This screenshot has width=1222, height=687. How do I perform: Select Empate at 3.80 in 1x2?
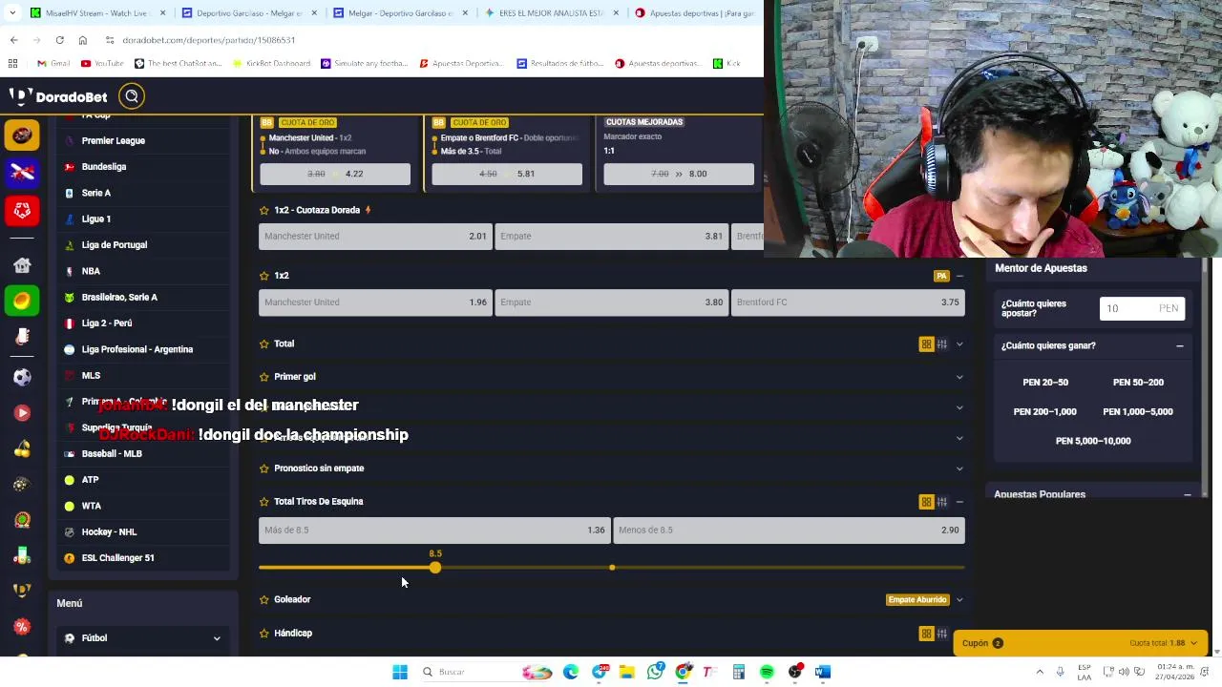pos(611,302)
